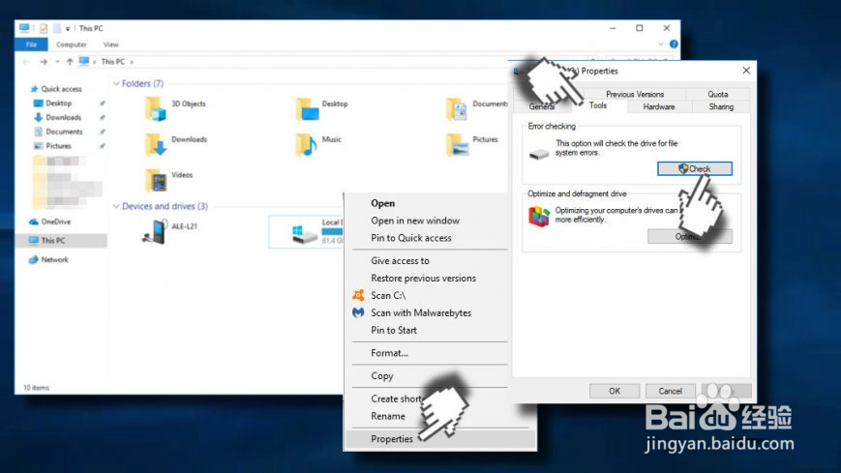Screen dimensions: 841x473
Task: Choose Give access to
Action: point(400,260)
